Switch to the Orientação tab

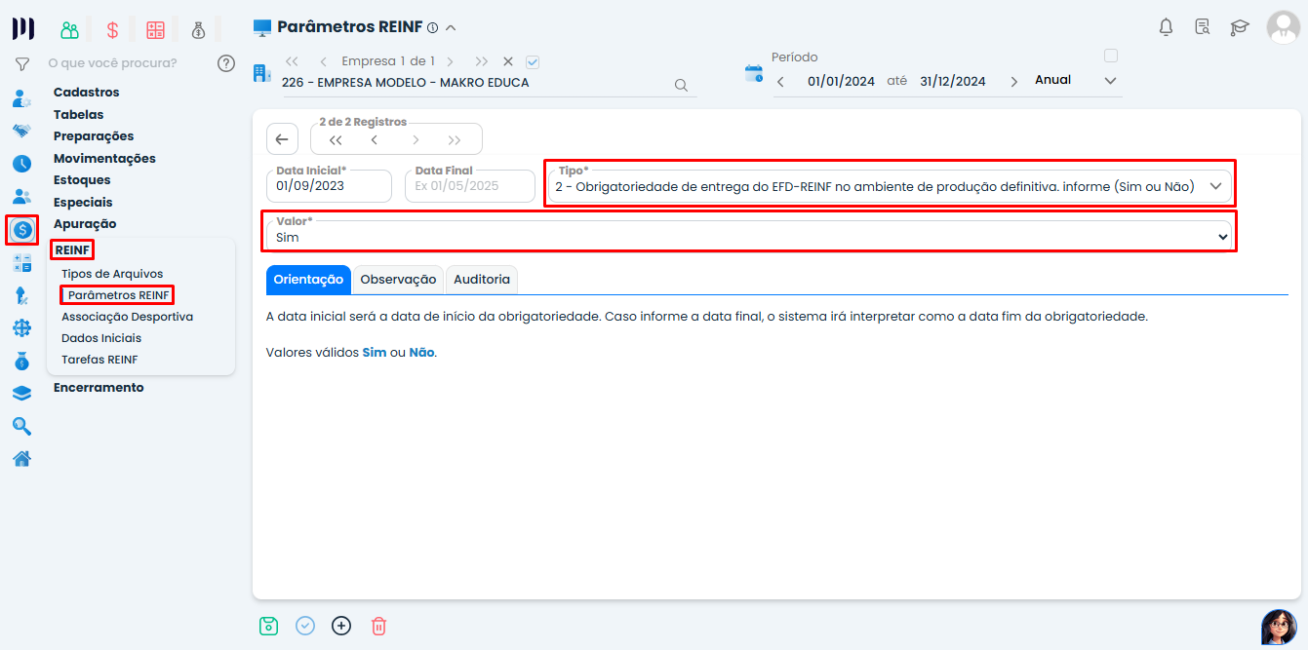(x=308, y=280)
